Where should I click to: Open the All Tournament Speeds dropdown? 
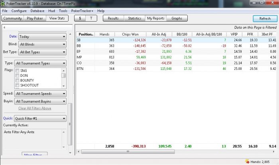[x=40, y=93]
